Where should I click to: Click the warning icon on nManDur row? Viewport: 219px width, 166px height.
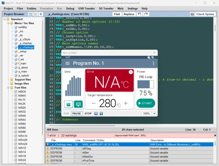pos(48,157)
